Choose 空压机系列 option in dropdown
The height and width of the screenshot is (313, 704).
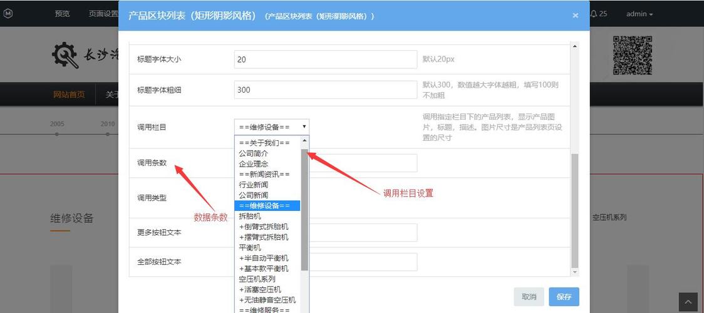coord(267,279)
